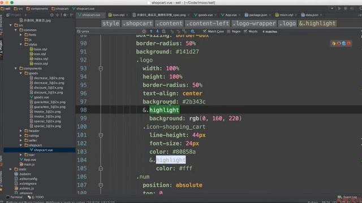Click the search history magnifier icon

[79, 32]
